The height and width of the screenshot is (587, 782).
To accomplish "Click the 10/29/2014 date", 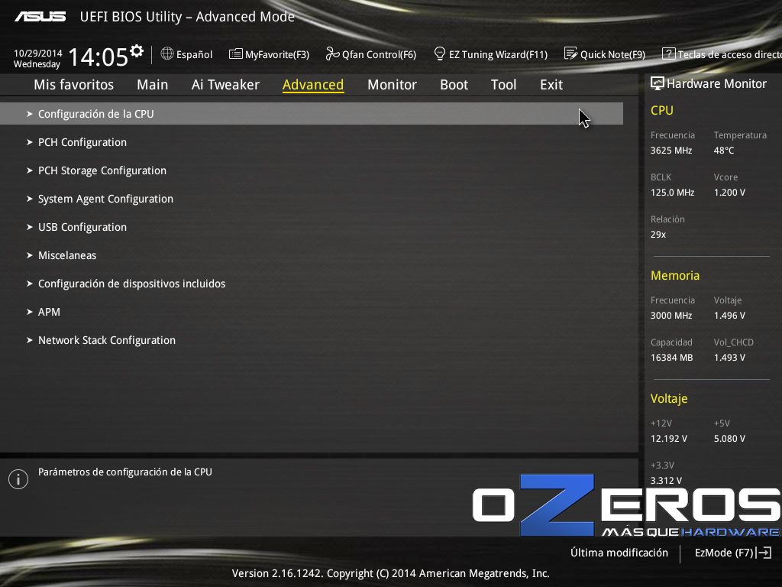I will point(38,53).
